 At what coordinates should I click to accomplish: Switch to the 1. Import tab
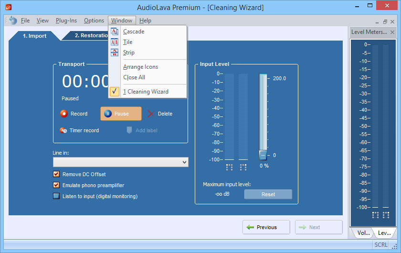[34, 36]
